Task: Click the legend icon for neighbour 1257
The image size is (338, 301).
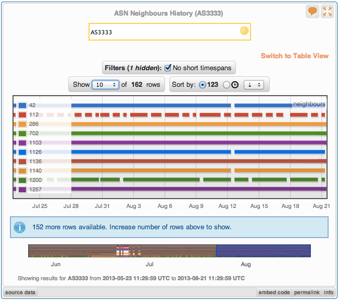Action: click(x=22, y=190)
